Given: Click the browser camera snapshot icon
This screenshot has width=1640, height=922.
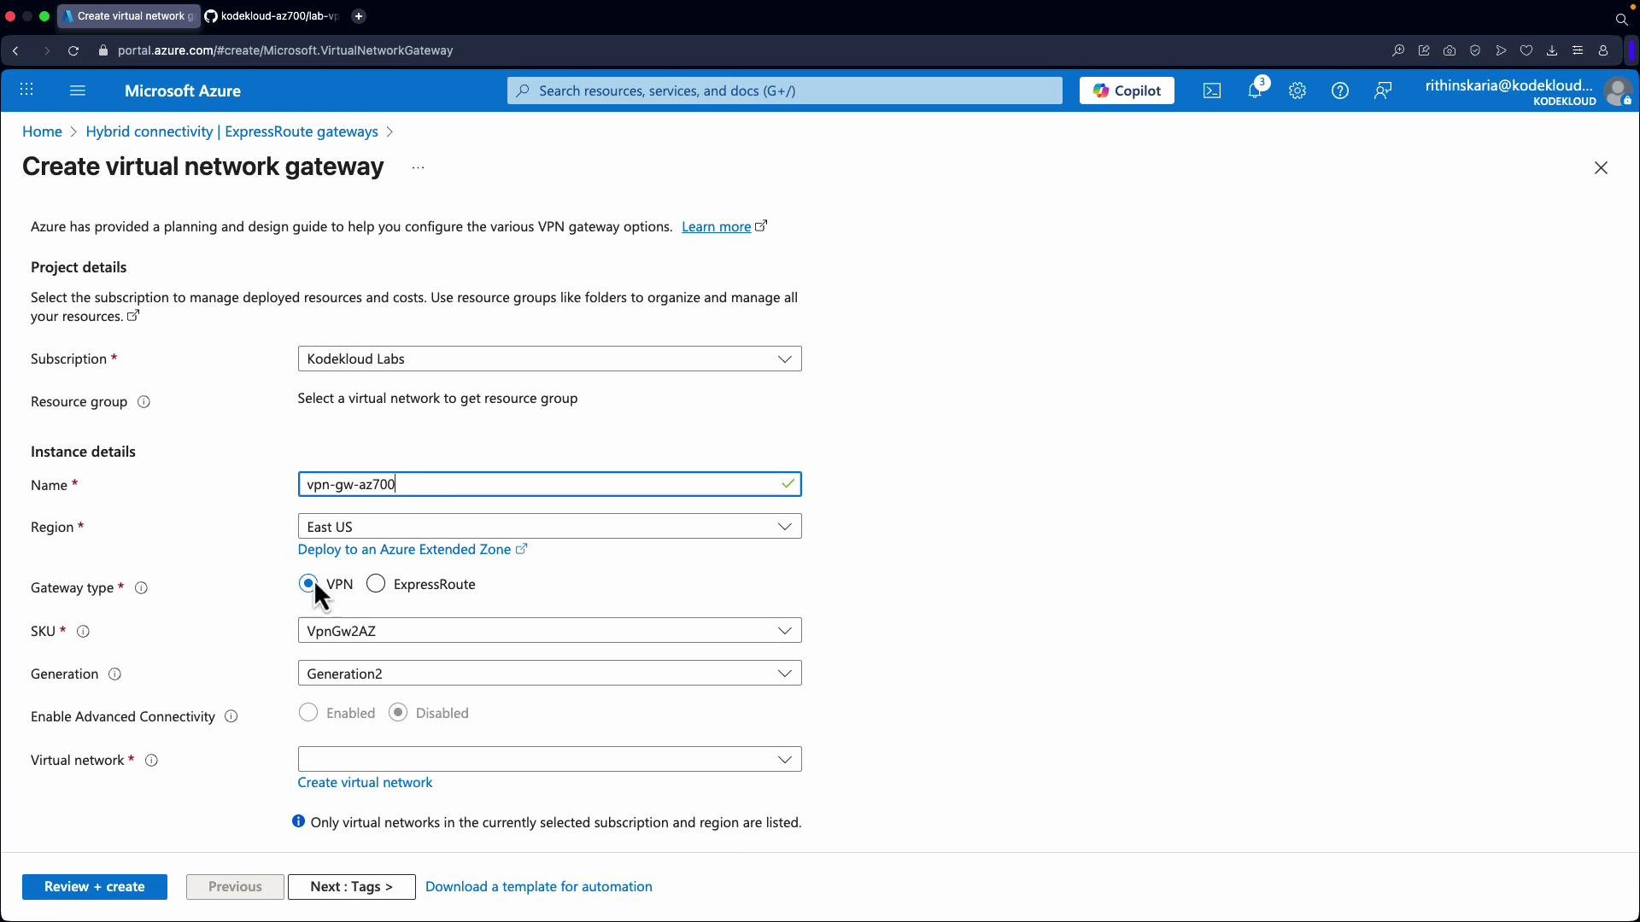Looking at the screenshot, I should click(x=1450, y=51).
